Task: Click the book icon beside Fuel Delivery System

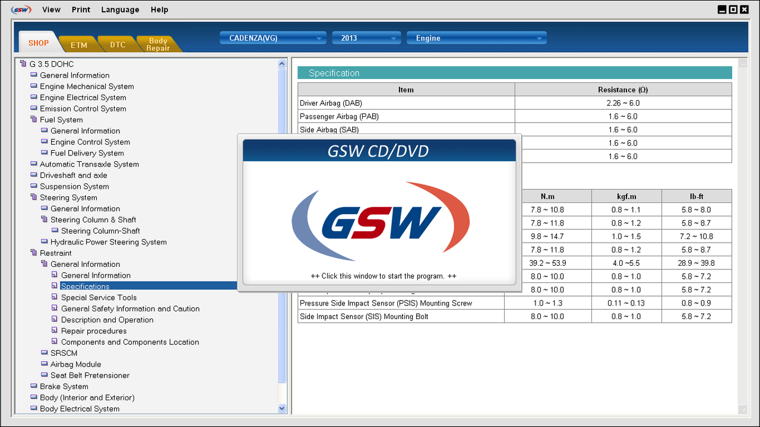Action: (x=45, y=153)
